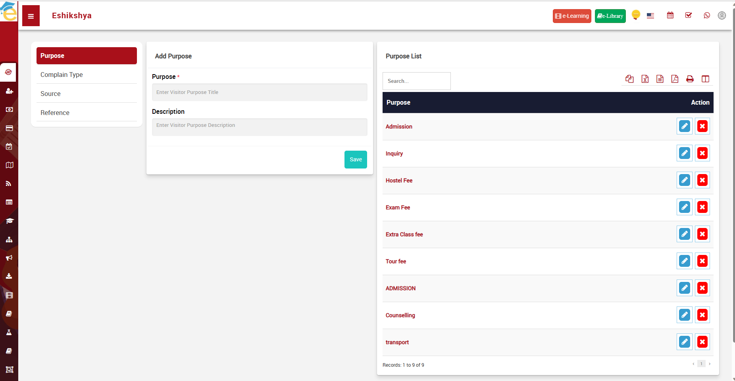Toggle the hamburger sidebar menu
Image resolution: width=735 pixels, height=381 pixels.
[x=31, y=16]
